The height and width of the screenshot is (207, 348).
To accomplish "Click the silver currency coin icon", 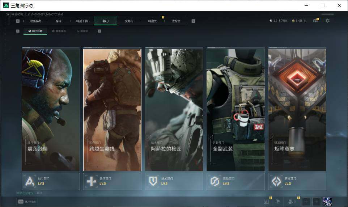I will 271,21.
